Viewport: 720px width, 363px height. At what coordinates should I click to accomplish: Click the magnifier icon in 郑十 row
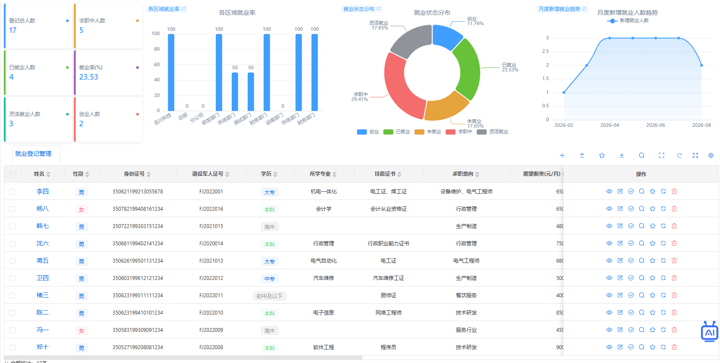click(642, 347)
